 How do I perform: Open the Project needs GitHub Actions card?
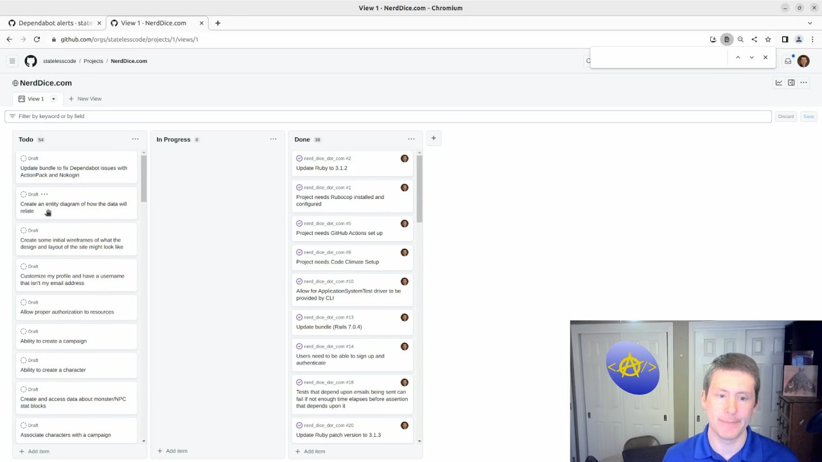[x=352, y=229]
